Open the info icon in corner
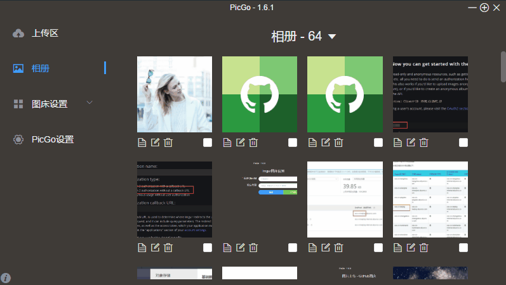 [x=6, y=277]
